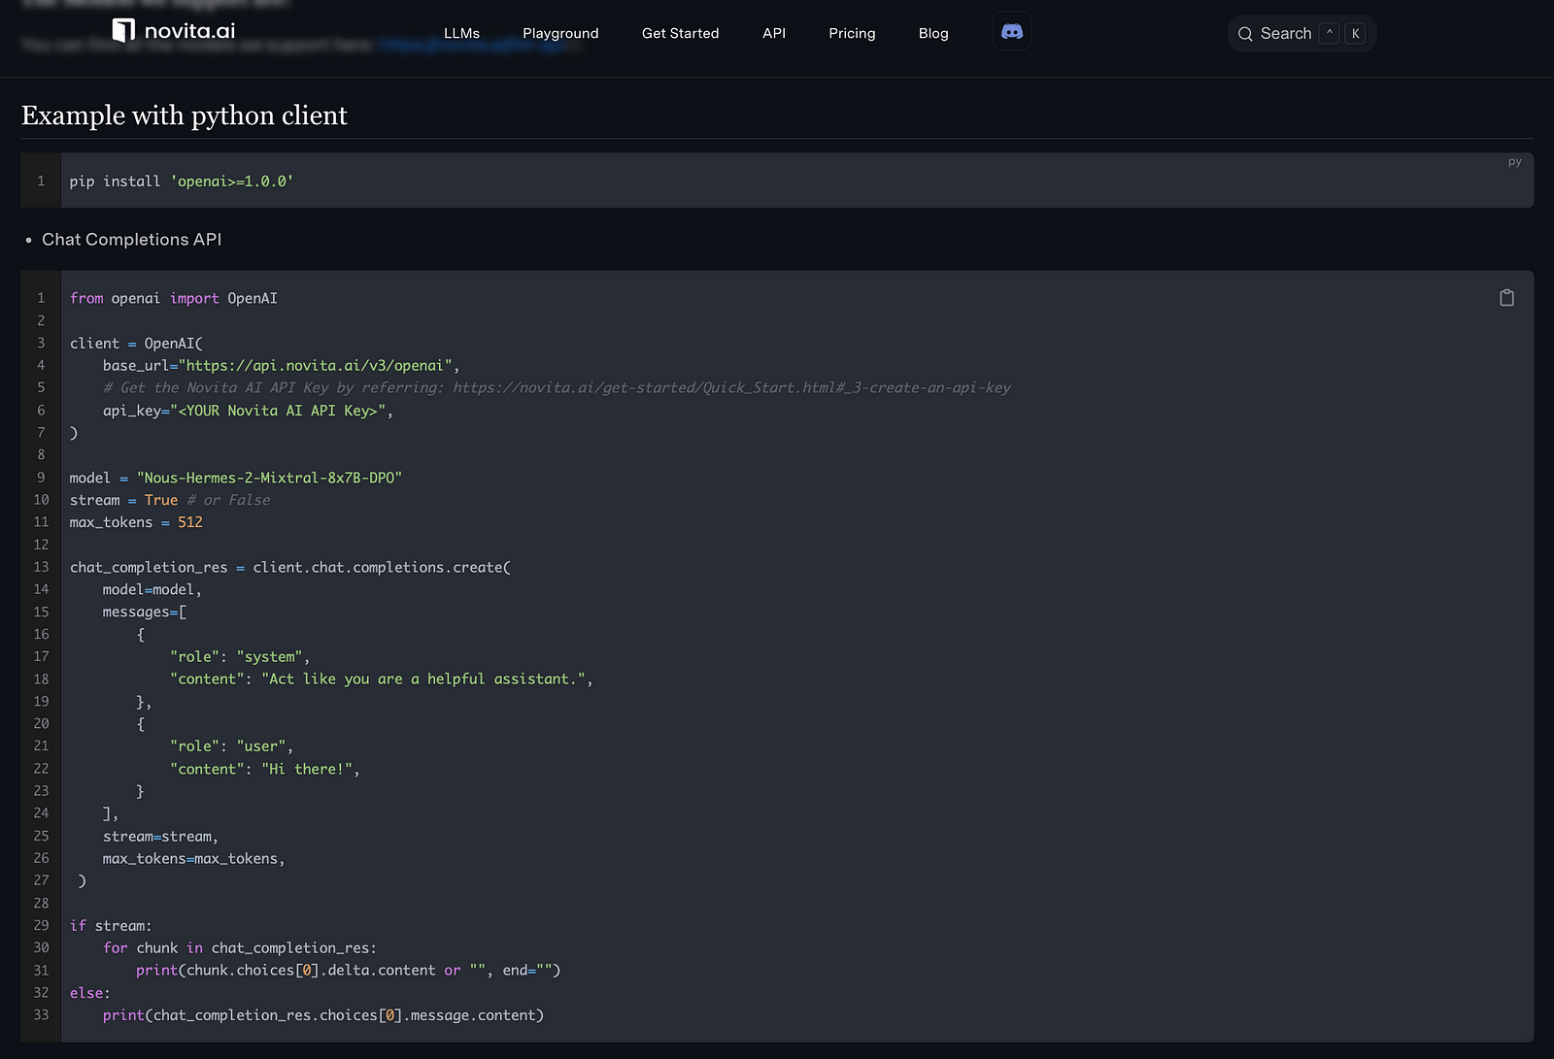Go to the Playground page
The height and width of the screenshot is (1059, 1554).
point(560,33)
